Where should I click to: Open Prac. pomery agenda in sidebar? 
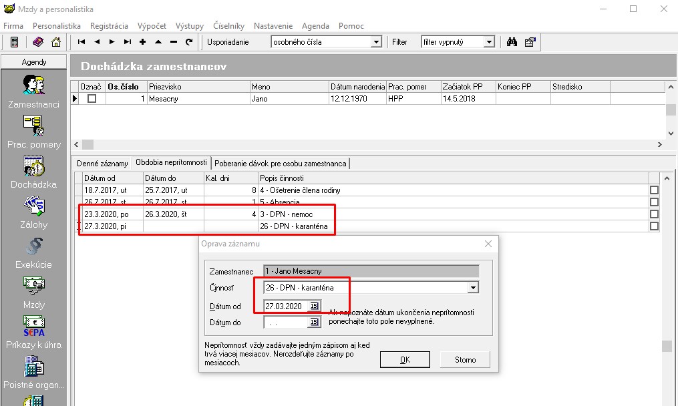(33, 132)
